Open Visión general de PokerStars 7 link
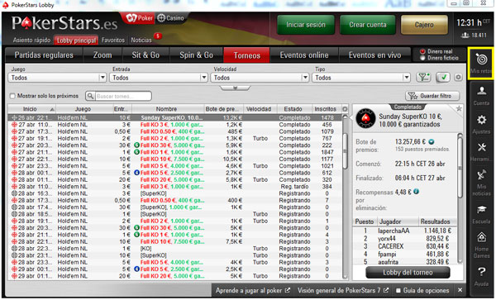Image resolution: width=496 pixels, height=300 pixels. (343, 290)
